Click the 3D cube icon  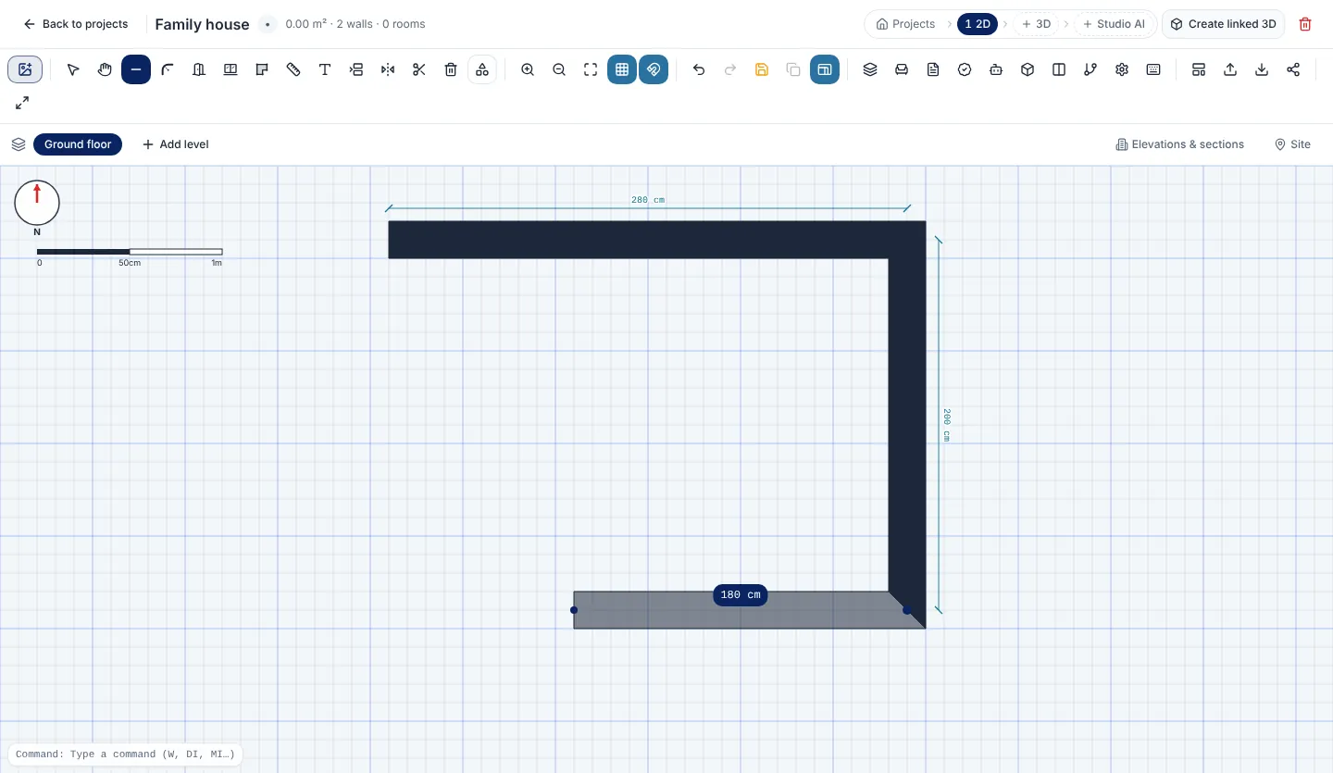(1028, 69)
